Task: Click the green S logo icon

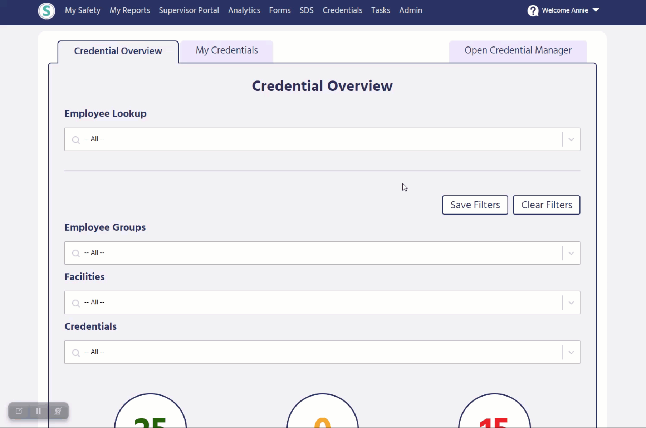Action: tap(46, 11)
